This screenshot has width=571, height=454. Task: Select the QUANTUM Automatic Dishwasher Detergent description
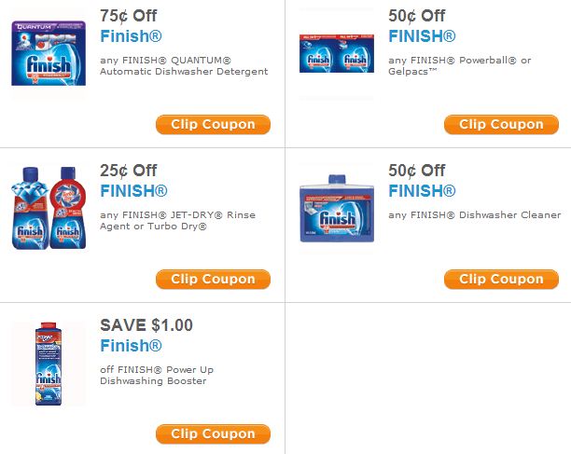tap(184, 65)
